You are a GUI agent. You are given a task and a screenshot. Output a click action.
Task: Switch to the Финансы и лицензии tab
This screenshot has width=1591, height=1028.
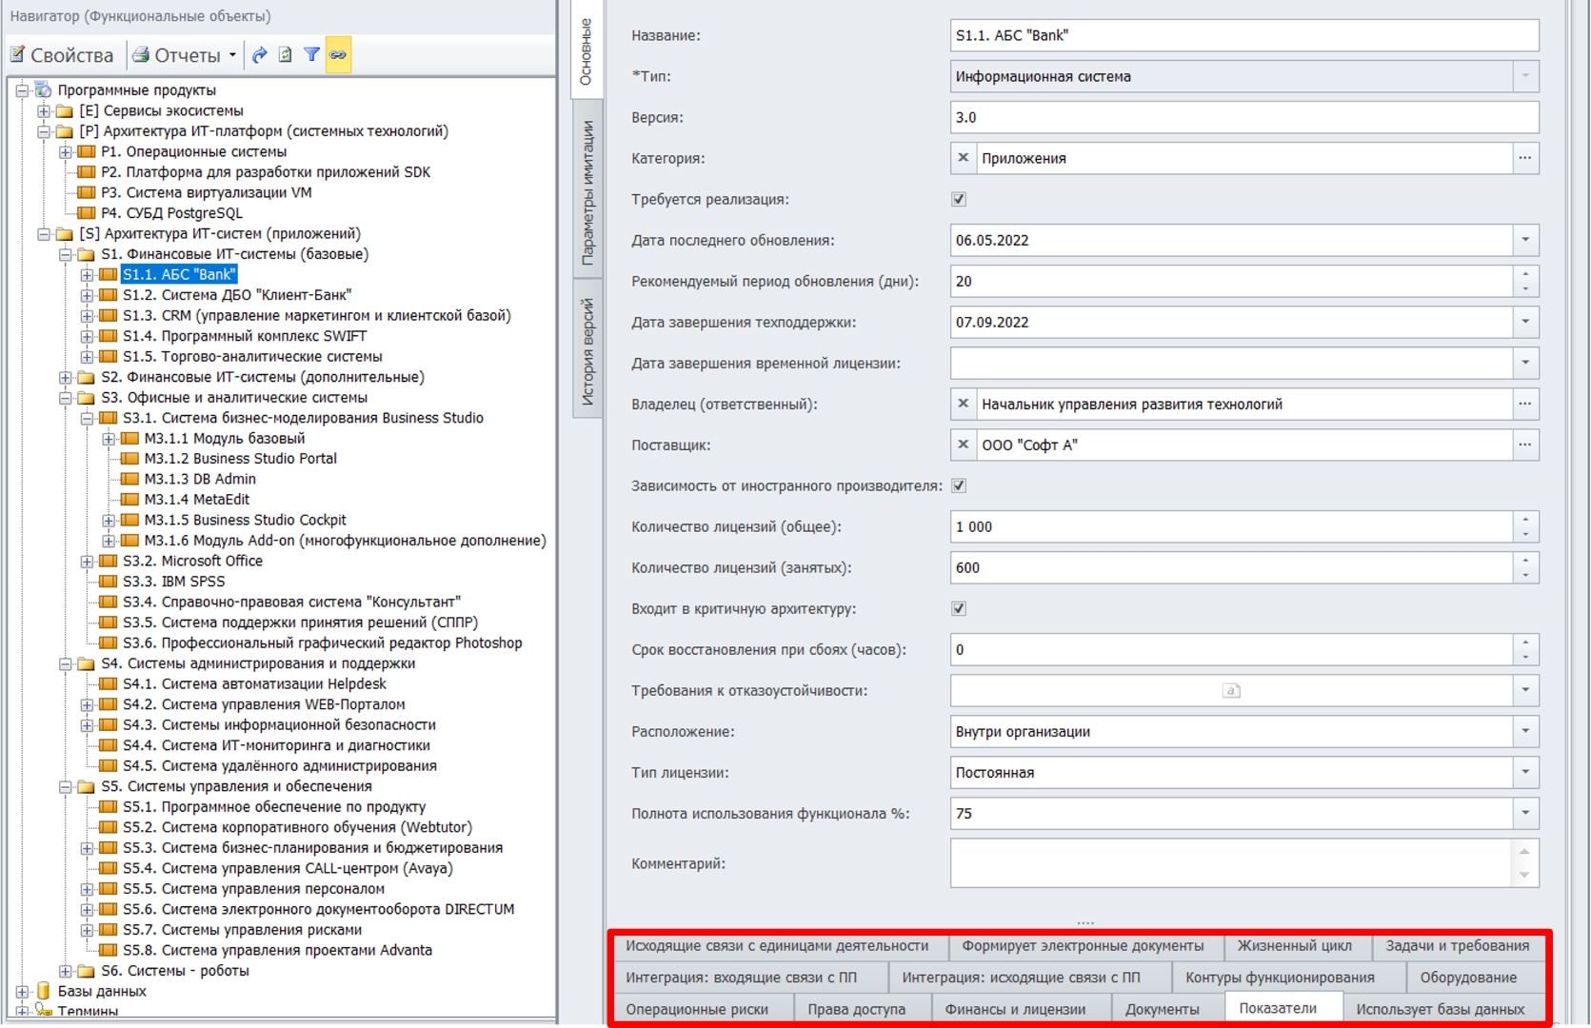[1014, 1009]
